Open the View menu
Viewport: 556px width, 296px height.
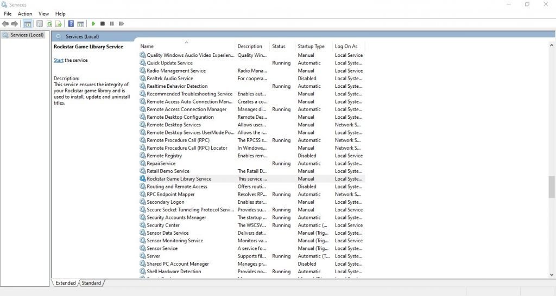[43, 14]
